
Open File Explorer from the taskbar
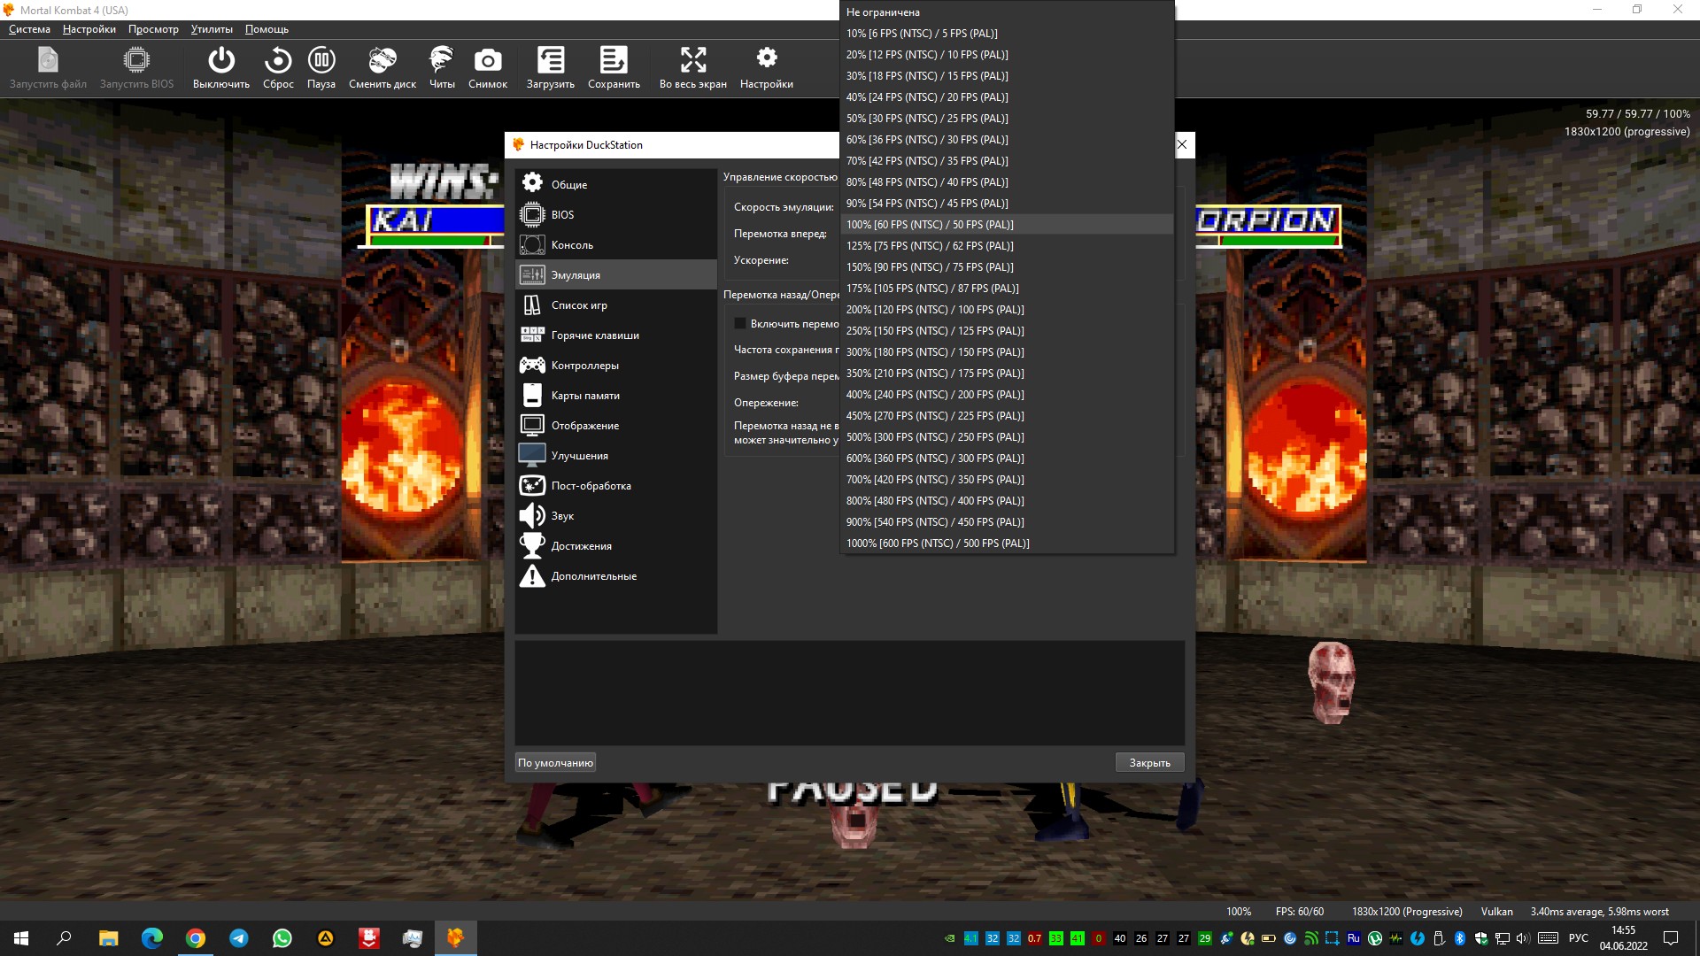coord(108,938)
